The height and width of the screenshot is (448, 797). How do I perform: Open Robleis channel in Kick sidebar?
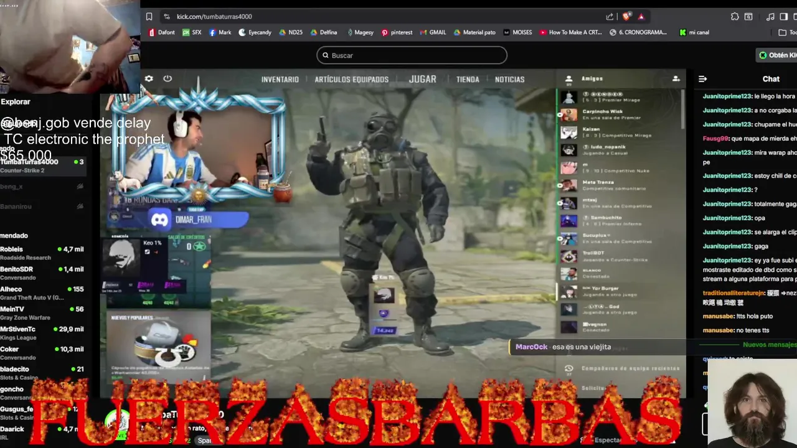(42, 253)
